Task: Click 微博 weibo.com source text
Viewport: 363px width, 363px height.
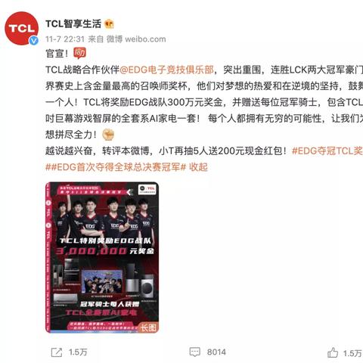Action: 136,39
